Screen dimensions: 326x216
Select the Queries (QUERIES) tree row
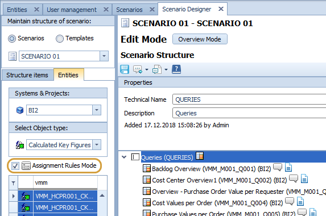point(233,157)
